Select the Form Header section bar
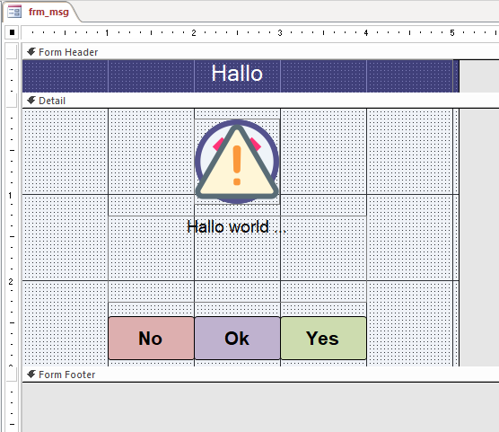 coord(260,52)
